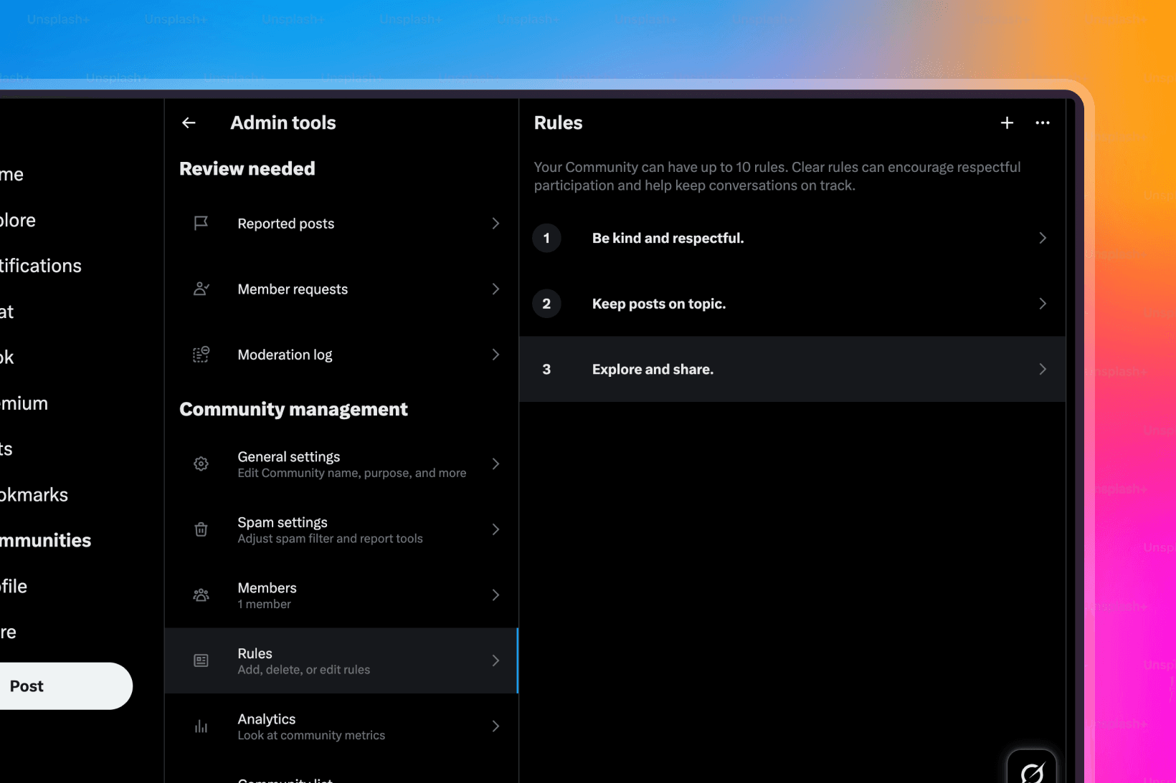
Task: Open the Rules card icon
Action: 201,660
